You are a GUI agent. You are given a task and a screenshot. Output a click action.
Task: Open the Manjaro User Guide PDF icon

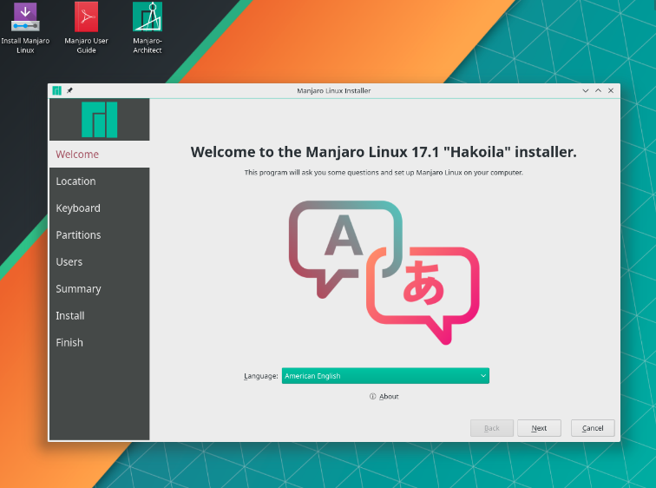click(86, 28)
